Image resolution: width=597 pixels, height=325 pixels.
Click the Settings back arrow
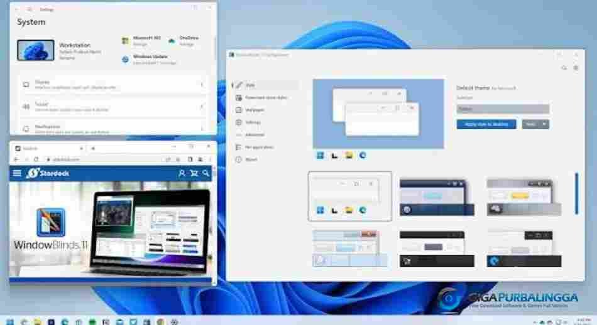point(17,9)
